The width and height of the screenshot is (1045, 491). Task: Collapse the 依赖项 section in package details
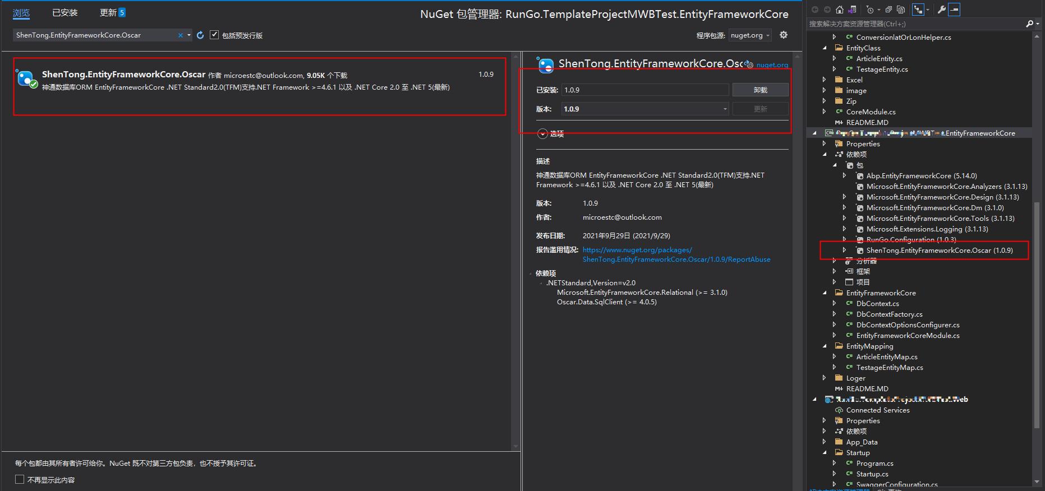point(531,274)
